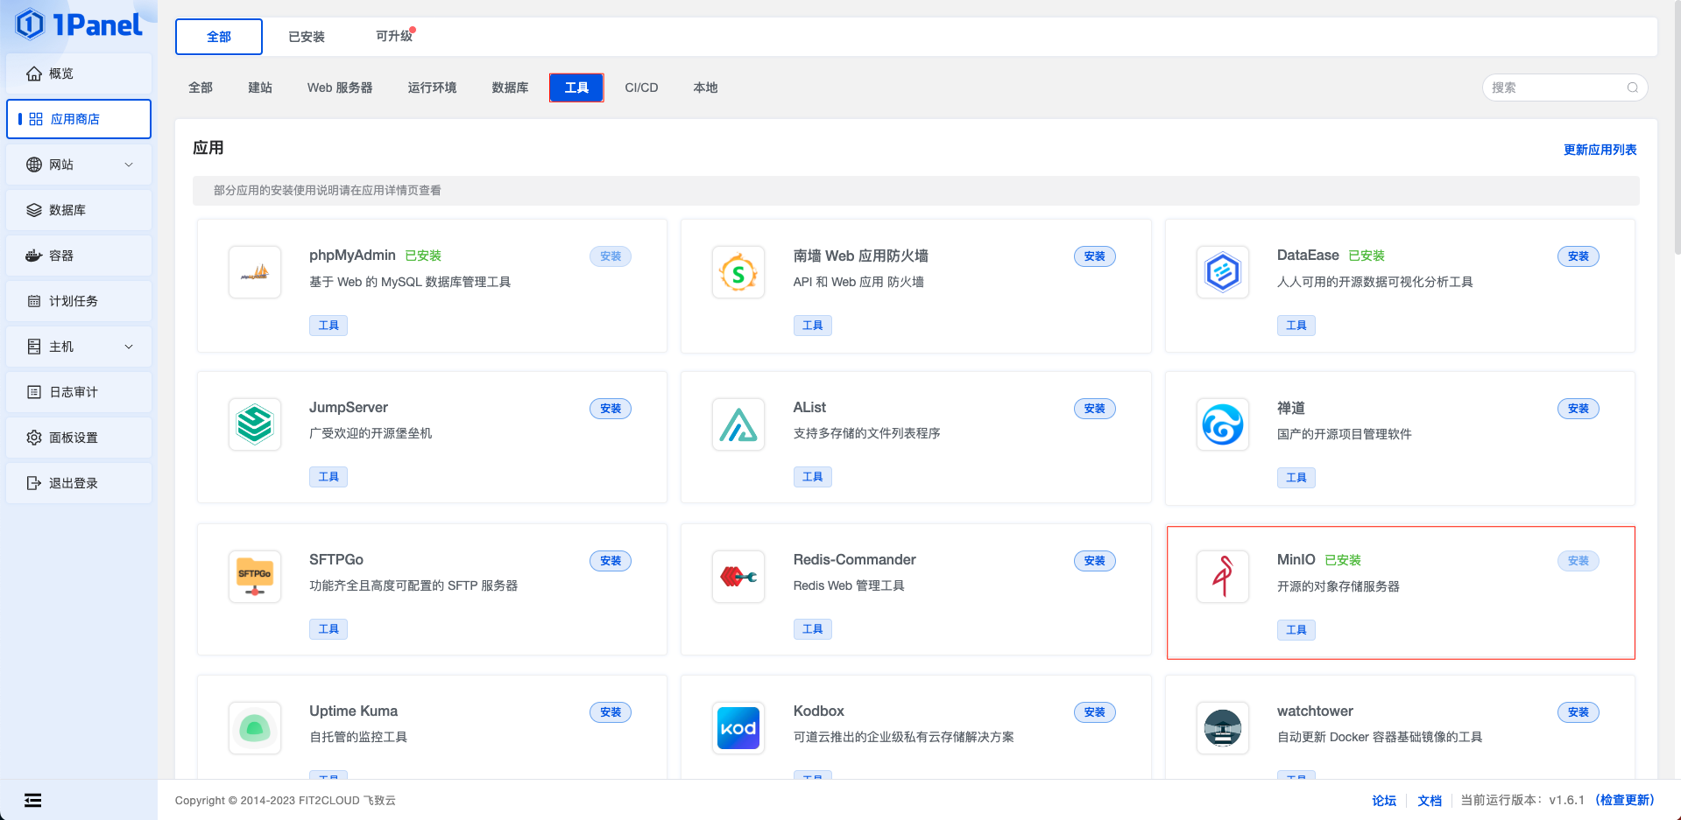Filter apps by 数据库 category

510,88
